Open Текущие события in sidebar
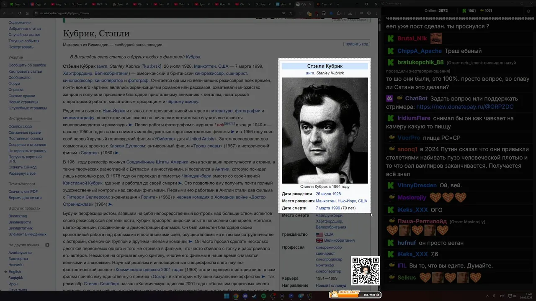 pyautogui.click(x=24, y=41)
